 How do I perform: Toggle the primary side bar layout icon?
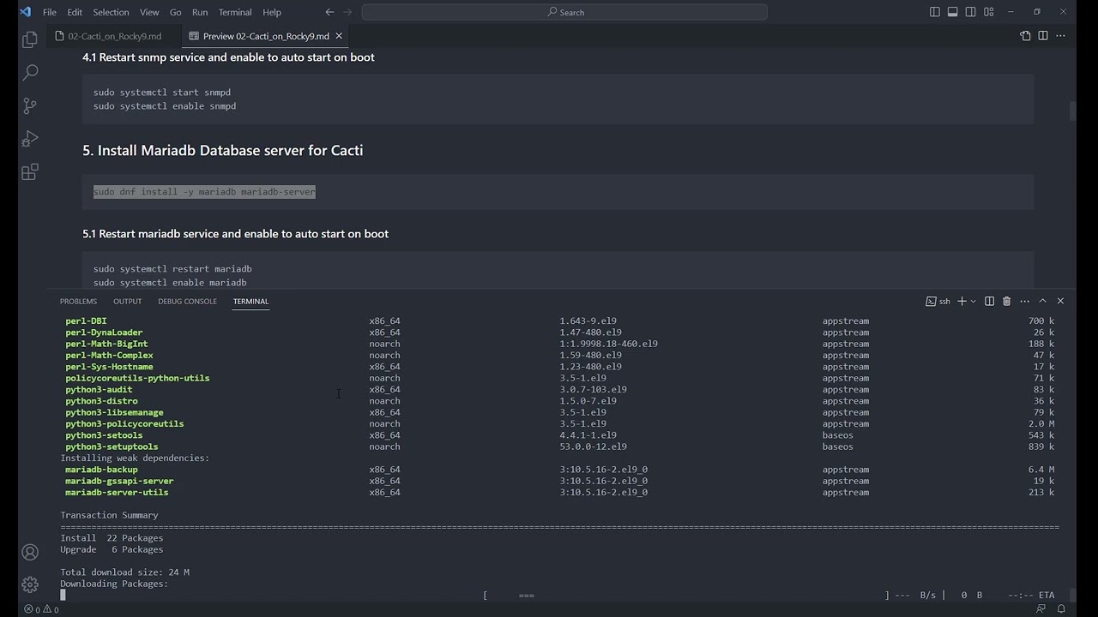(935, 12)
